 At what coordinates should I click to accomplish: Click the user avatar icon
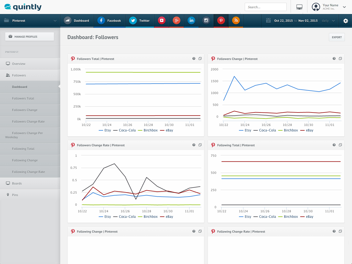pos(316,7)
